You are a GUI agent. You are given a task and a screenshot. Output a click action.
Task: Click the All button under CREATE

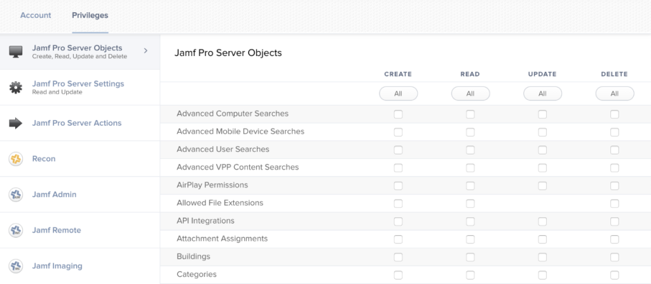tap(398, 93)
